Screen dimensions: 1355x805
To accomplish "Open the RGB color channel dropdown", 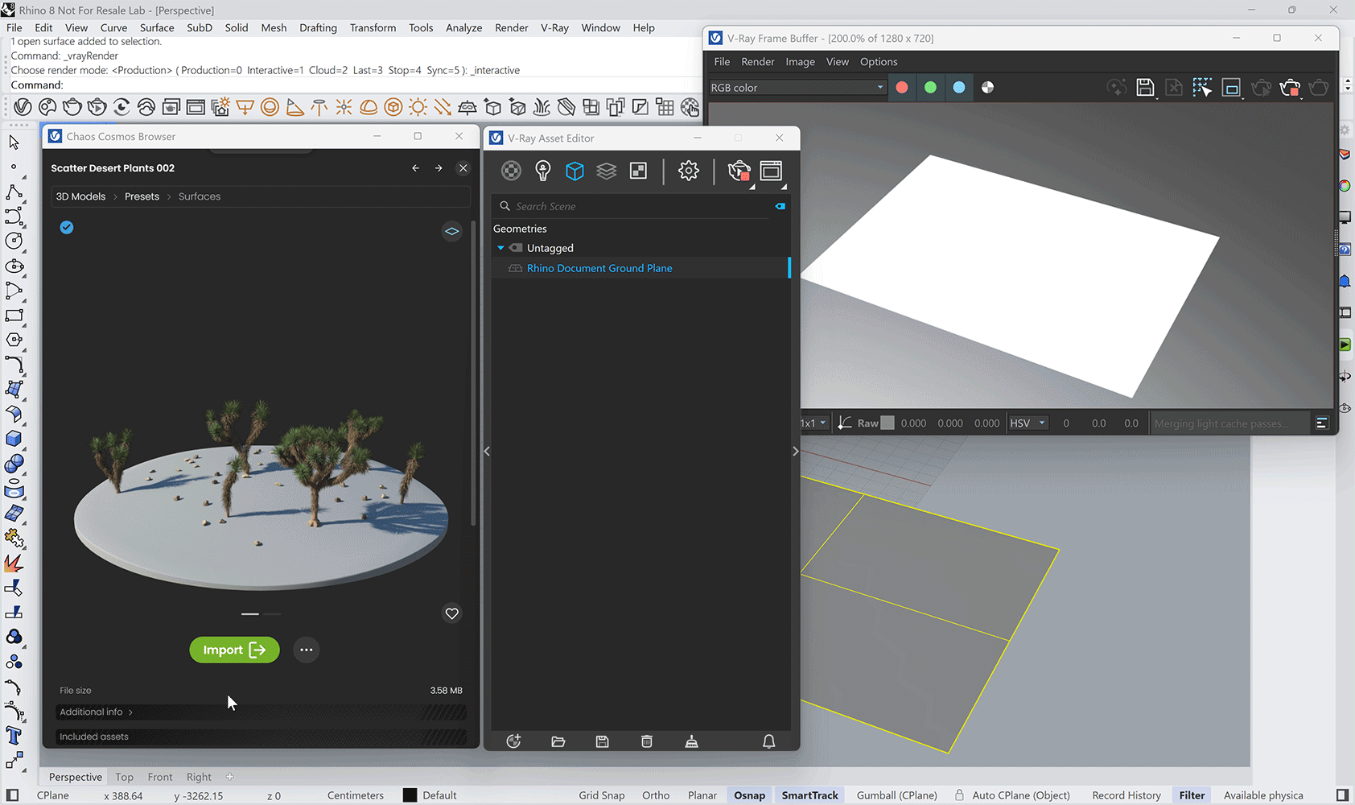I will (x=797, y=88).
